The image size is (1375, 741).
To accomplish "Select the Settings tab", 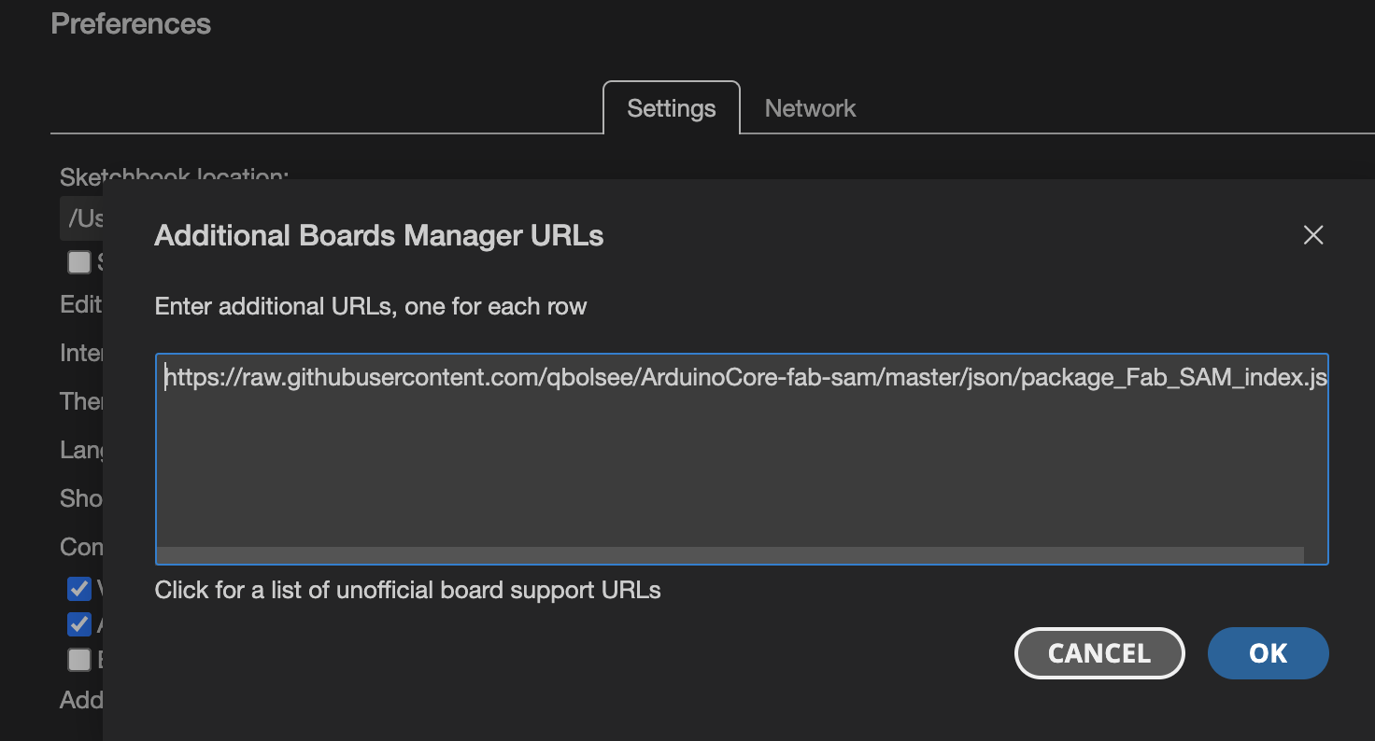I will [x=670, y=108].
